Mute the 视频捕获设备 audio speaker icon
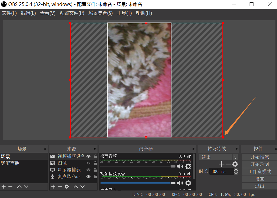The height and width of the screenshot is (198, 277). (x=180, y=183)
